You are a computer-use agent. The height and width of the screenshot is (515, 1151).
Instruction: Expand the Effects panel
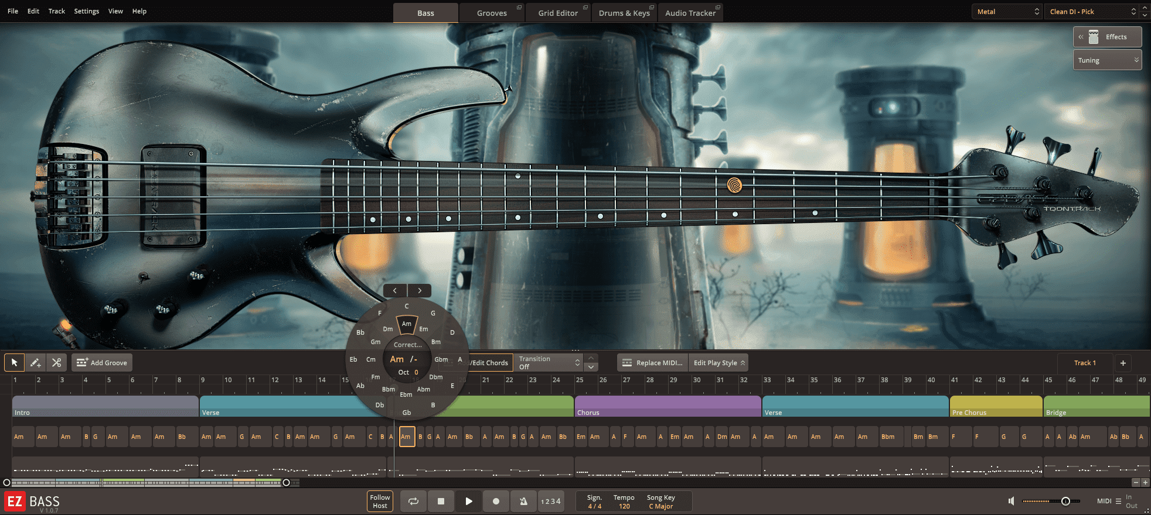(x=1108, y=37)
